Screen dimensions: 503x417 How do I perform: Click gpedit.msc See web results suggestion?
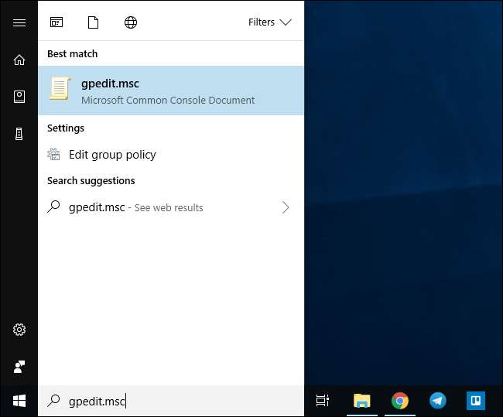135,207
